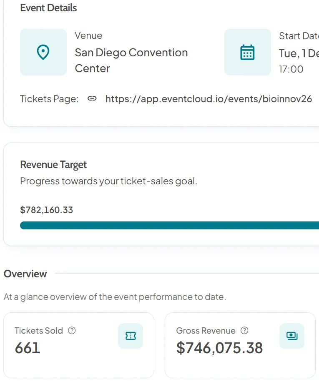Click the Venue label

[x=88, y=35]
